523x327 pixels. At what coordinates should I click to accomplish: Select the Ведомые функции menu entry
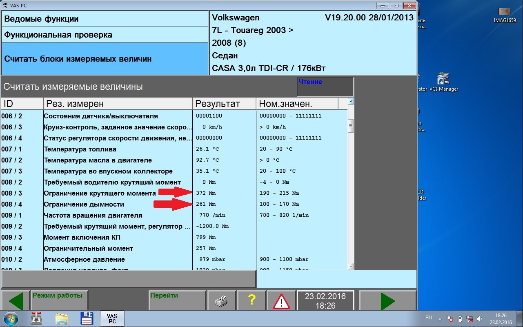click(105, 19)
